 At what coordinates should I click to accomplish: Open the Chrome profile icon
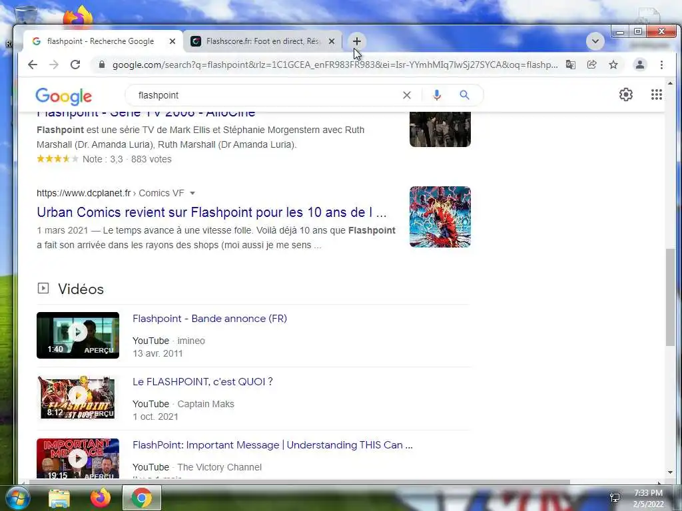(x=640, y=65)
